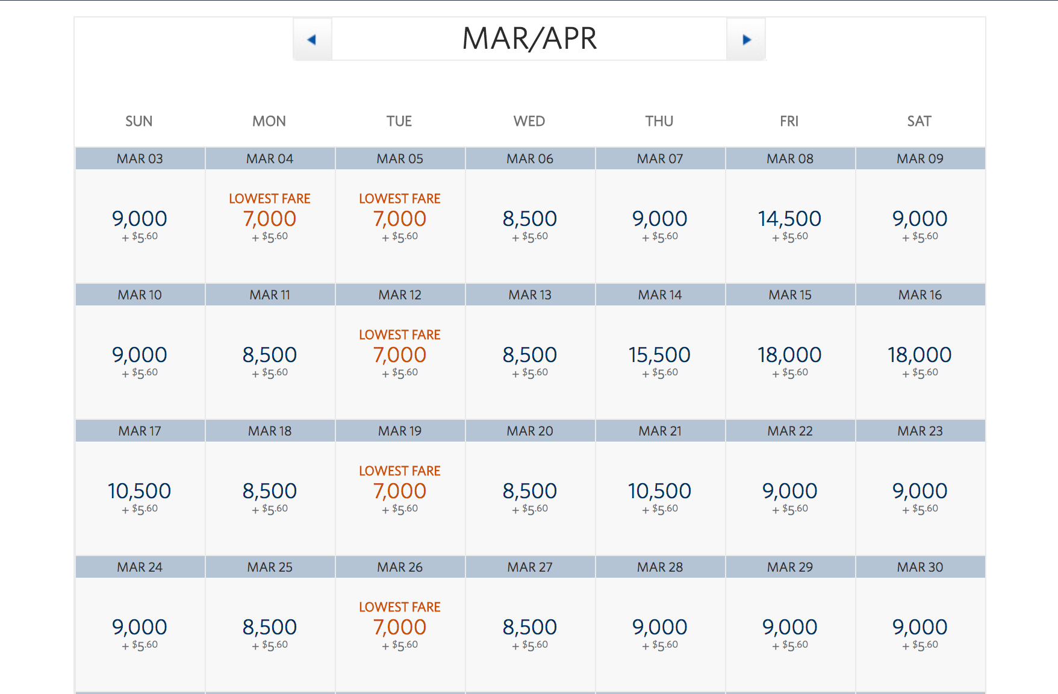The height and width of the screenshot is (694, 1058).
Task: Choose the 9,000 fare on MAR 03
Action: pyautogui.click(x=140, y=219)
